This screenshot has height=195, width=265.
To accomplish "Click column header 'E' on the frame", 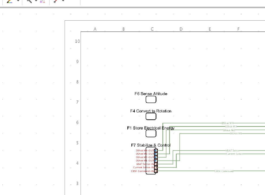I will [210, 29].
